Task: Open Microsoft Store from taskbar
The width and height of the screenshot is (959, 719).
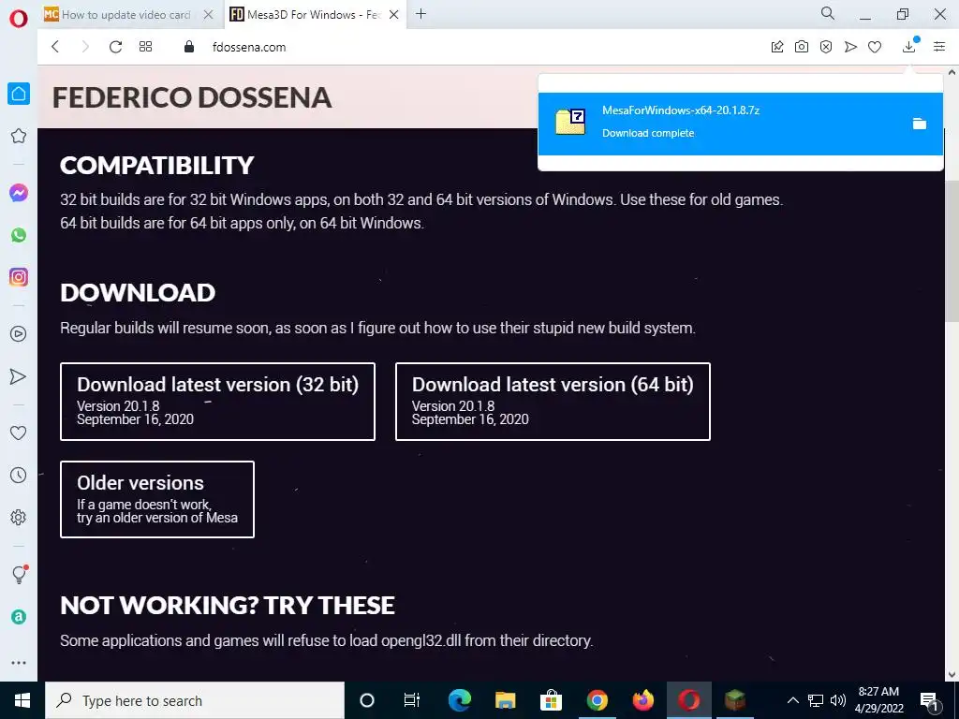Action: [x=551, y=700]
